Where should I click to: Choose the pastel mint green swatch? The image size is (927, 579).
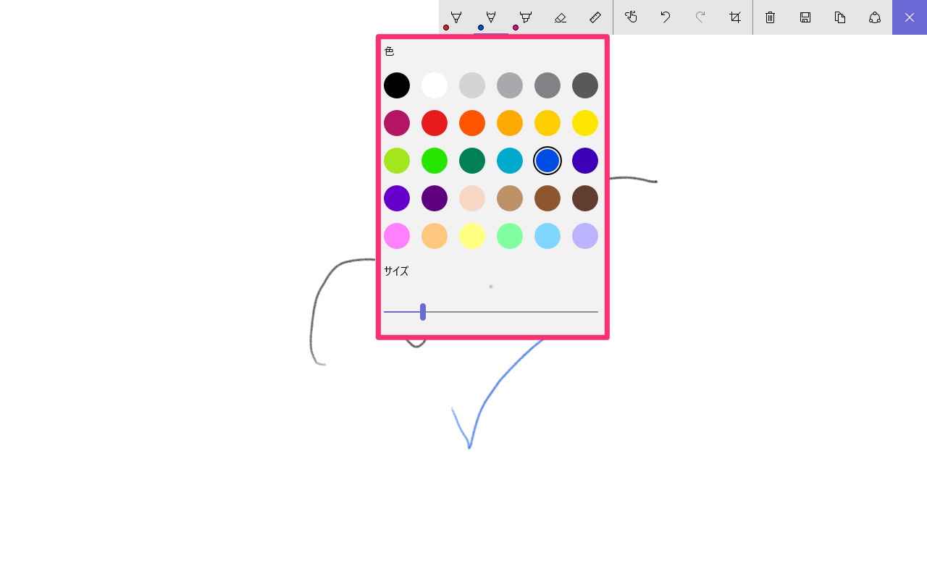[x=510, y=236]
